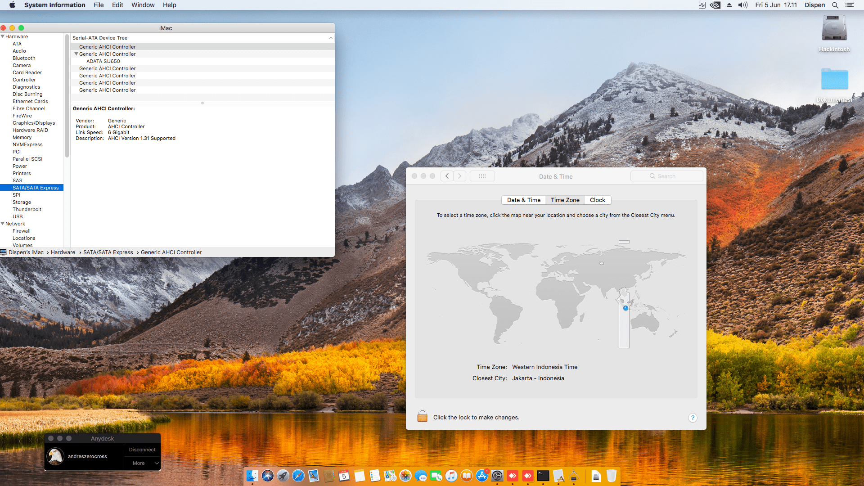Click the System Preferences search field
Screen dimensions: 864x486
point(666,176)
